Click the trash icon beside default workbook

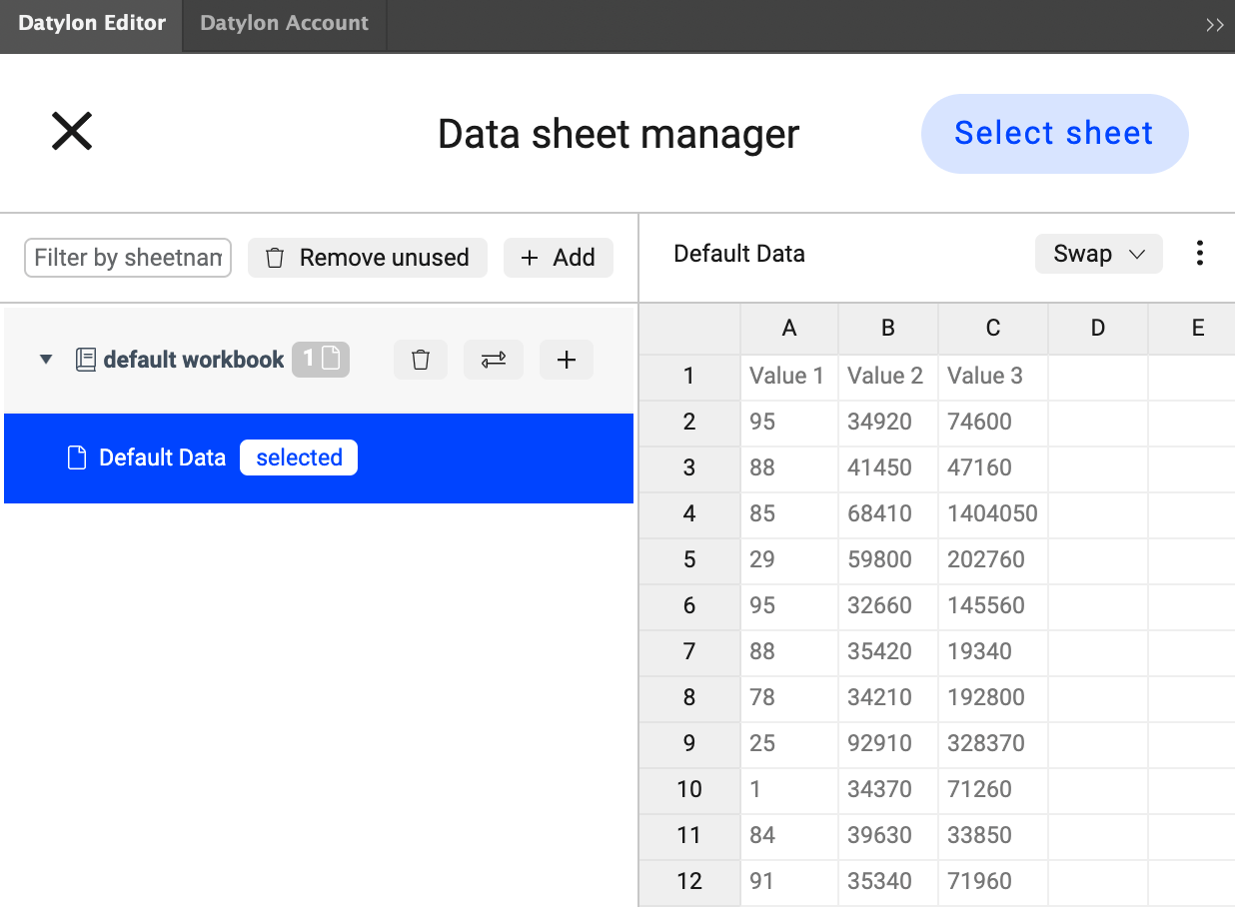[x=421, y=360]
